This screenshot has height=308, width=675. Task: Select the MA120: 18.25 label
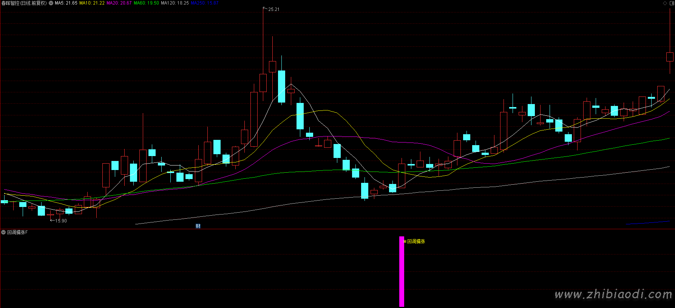tap(175, 3)
